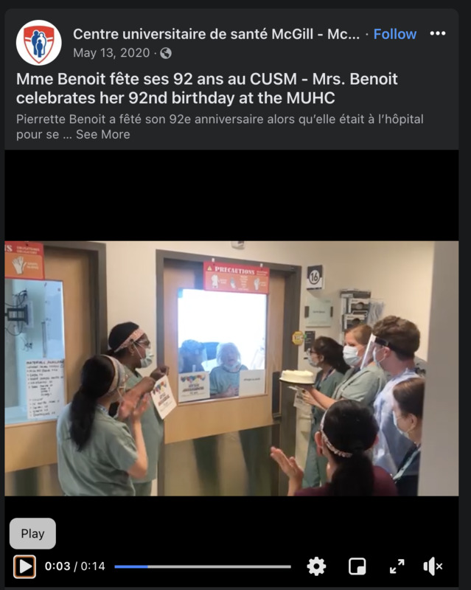Follow the Centre universitaire de santé McGill page
This screenshot has height=590, width=471.
(394, 34)
